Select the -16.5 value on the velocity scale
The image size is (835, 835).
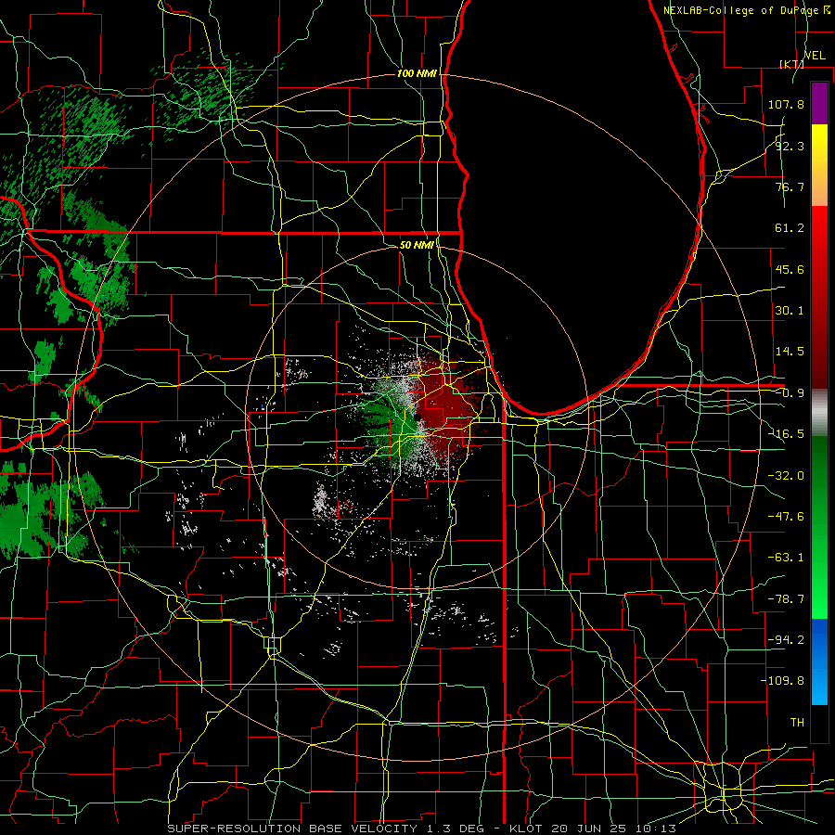[x=786, y=434]
